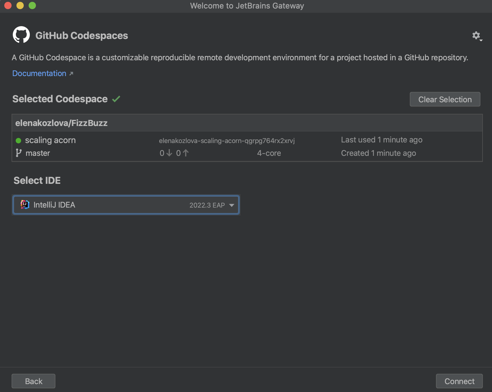The width and height of the screenshot is (492, 392).
Task: Minimize the window with yellow button
Action: coord(20,5)
